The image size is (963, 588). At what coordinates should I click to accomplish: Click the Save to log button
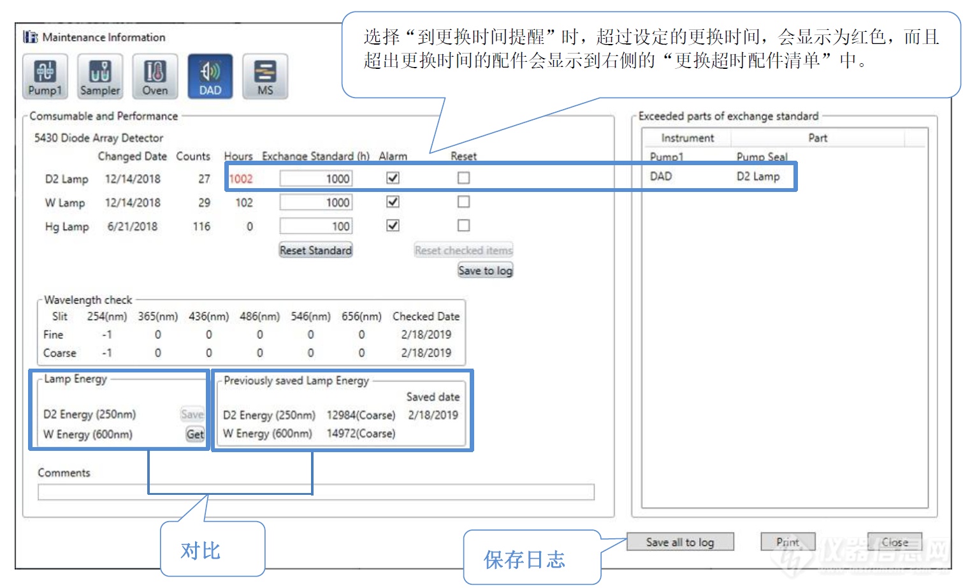(486, 270)
